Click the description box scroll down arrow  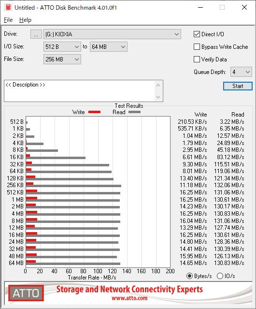click(x=158, y=97)
